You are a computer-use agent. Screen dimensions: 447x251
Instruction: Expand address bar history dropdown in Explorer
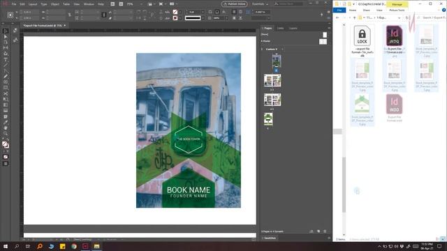pos(399,17)
